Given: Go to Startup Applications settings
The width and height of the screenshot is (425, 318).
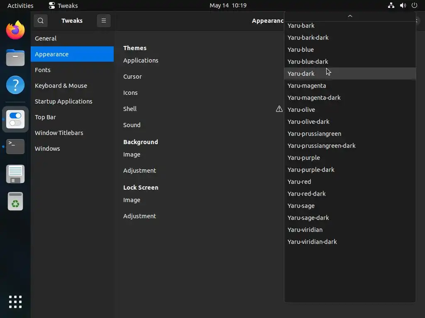Looking at the screenshot, I should click(64, 101).
